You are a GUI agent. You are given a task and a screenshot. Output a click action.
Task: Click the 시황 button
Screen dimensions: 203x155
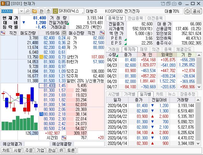click(x=18, y=150)
